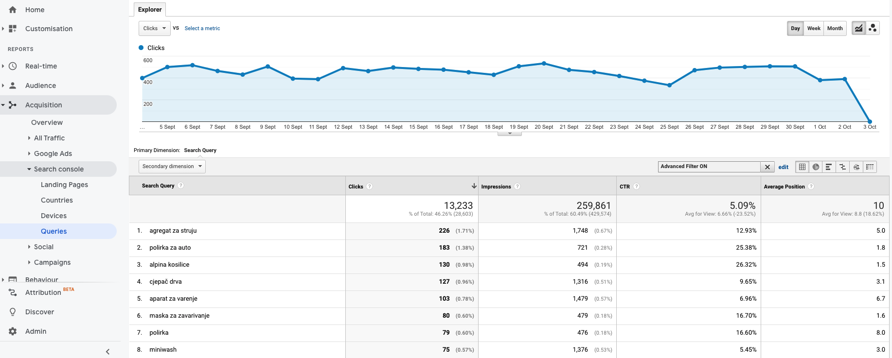Sort by the Impressions column header
This screenshot has height=358, width=892.
point(496,187)
